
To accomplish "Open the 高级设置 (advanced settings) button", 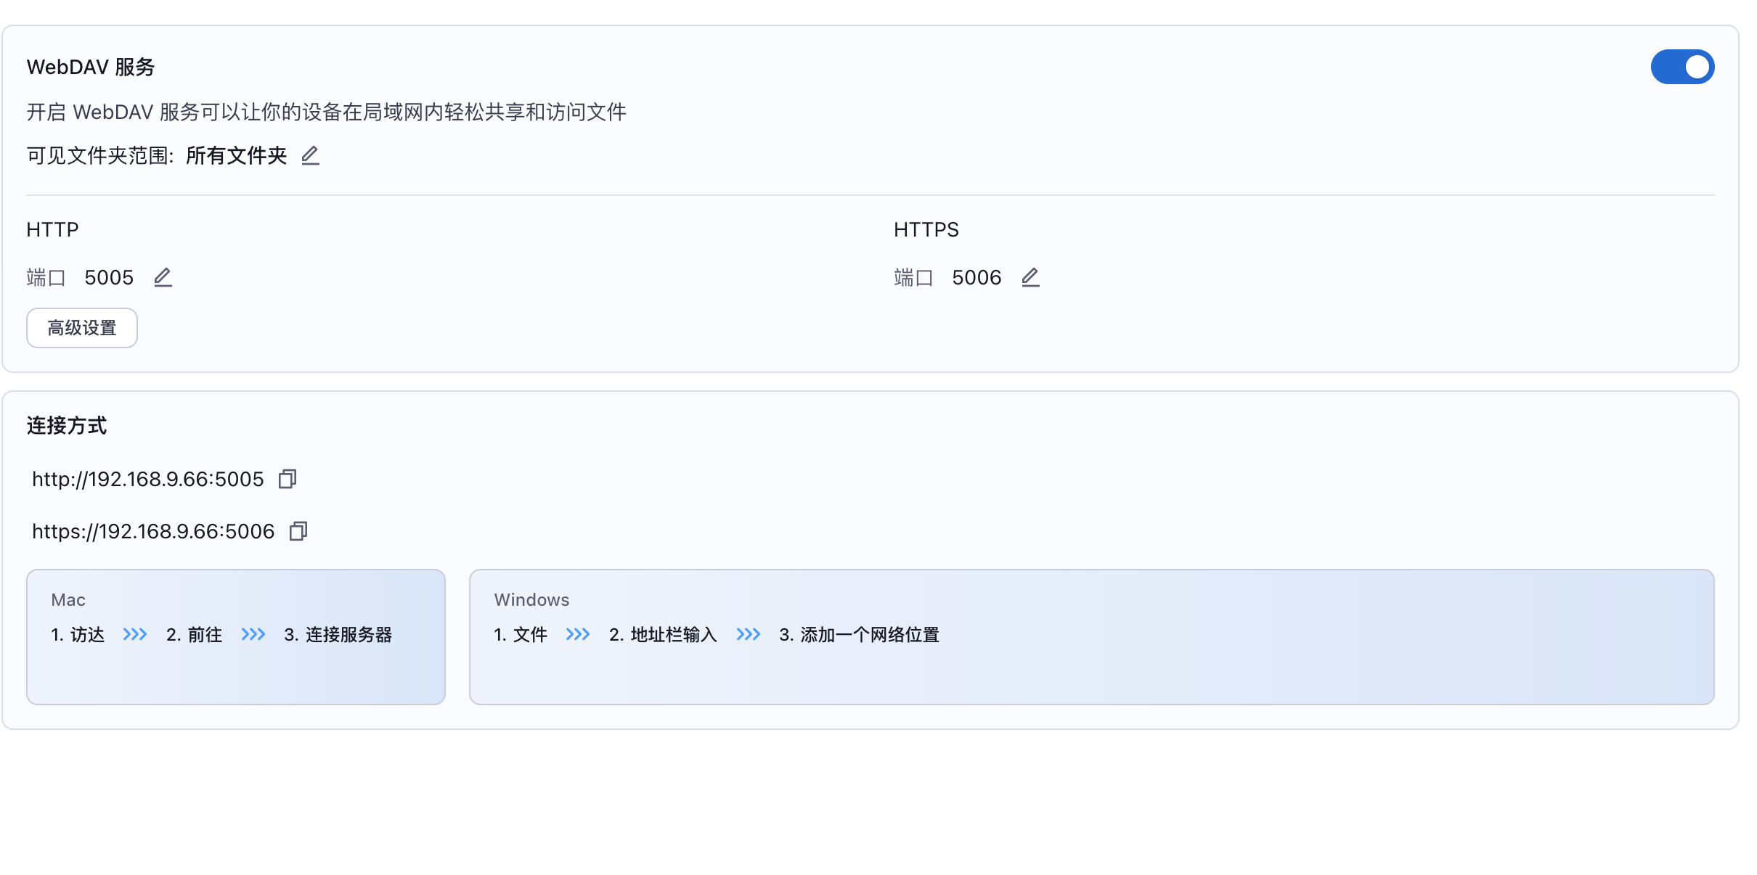I will (82, 328).
